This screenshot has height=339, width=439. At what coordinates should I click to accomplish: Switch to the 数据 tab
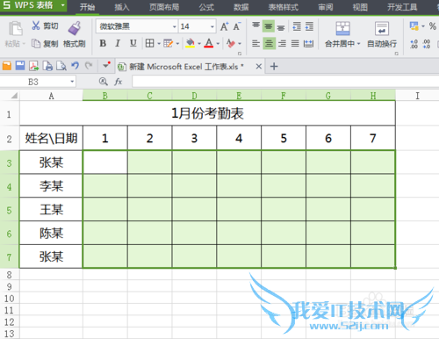pos(241,7)
